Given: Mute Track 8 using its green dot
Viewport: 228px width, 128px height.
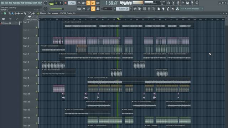Looking at the screenshot, I should 37,83.
